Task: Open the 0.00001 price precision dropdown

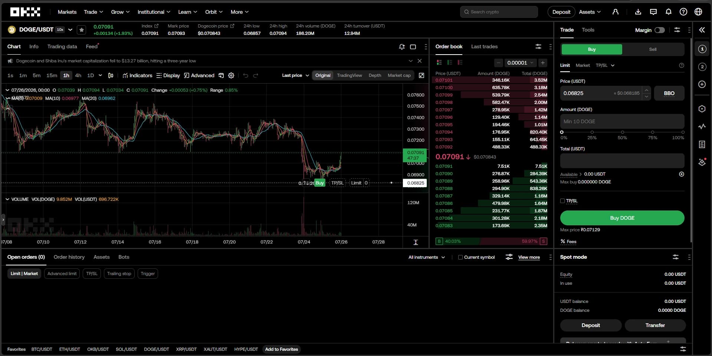Action: click(520, 63)
